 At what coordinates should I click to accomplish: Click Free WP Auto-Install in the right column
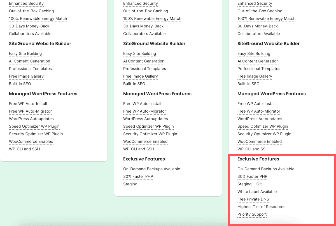(x=256, y=104)
